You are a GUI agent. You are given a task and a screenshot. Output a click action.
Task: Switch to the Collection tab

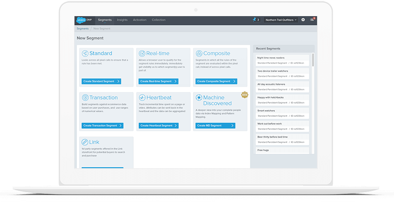[159, 20]
